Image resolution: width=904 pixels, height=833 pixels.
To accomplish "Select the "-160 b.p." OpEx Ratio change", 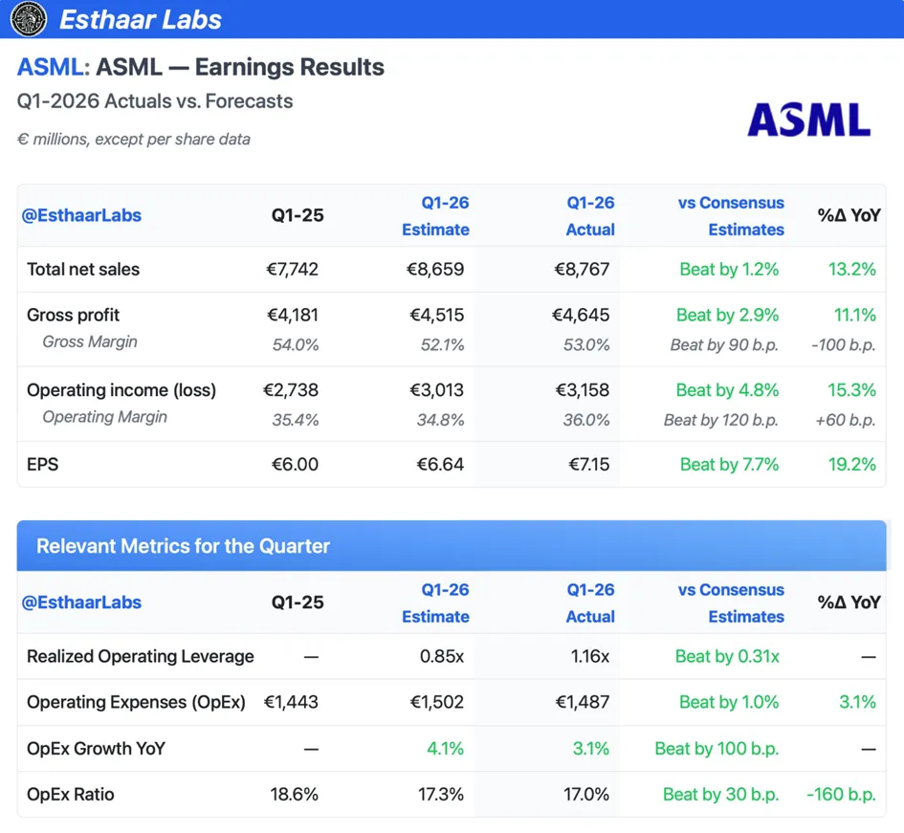I will pyautogui.click(x=842, y=795).
